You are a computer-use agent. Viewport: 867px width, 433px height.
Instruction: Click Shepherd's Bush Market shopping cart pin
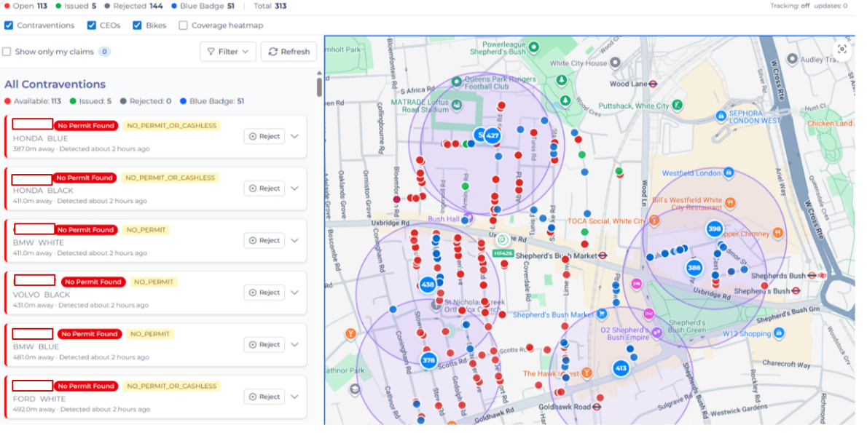click(602, 314)
